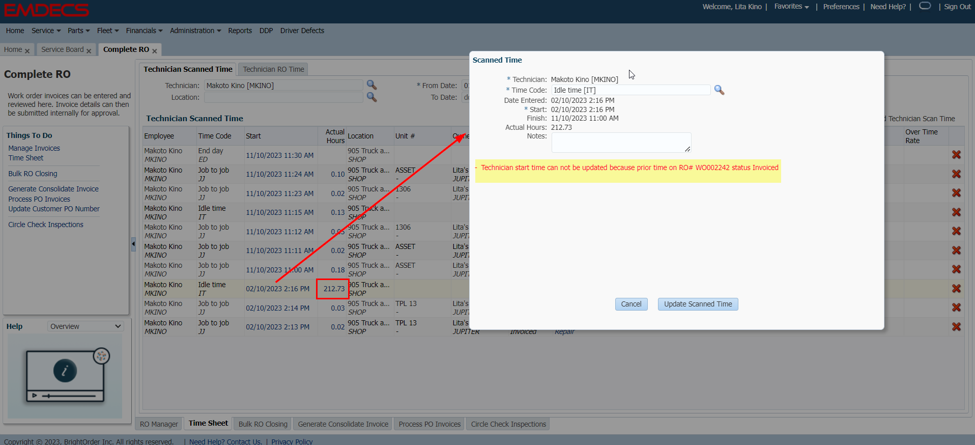Image resolution: width=975 pixels, height=445 pixels.
Task: Click the chat bubble icon in header
Action: [925, 6]
